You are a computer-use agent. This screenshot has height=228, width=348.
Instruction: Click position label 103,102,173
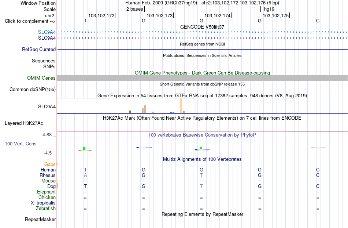[160, 15]
